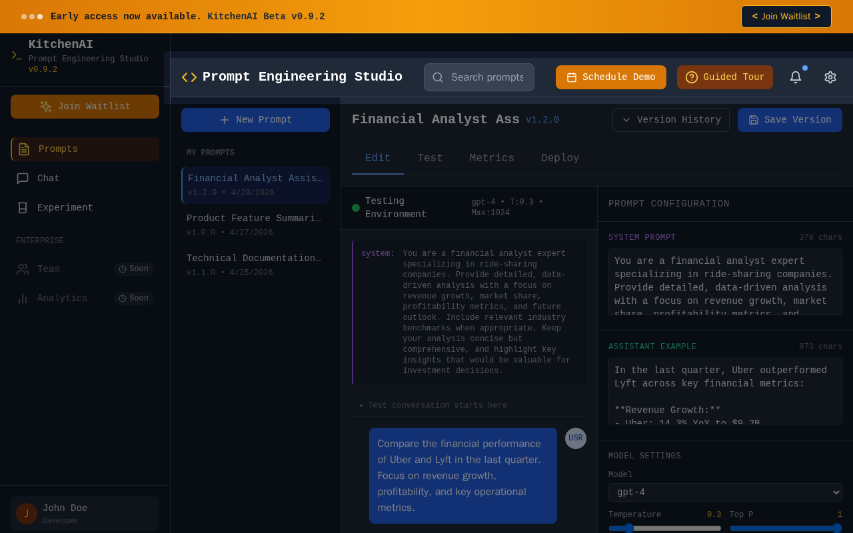Switch to the Test tab
Image resolution: width=853 pixels, height=533 pixels.
(x=430, y=159)
